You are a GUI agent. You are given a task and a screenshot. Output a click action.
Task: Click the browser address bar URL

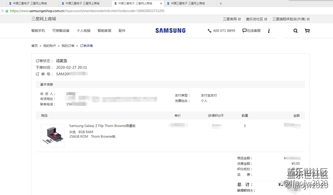87,11
